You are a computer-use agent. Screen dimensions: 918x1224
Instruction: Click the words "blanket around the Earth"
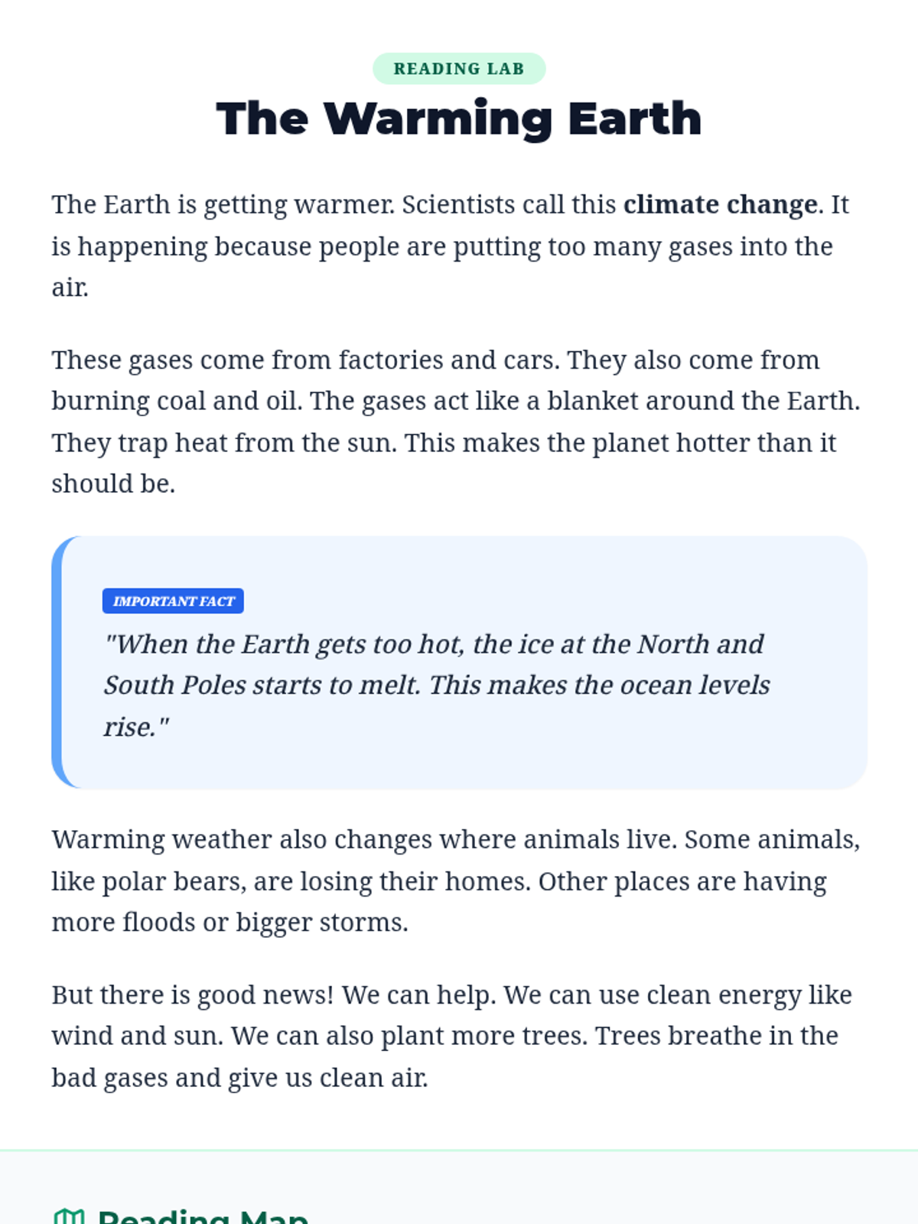(703, 401)
